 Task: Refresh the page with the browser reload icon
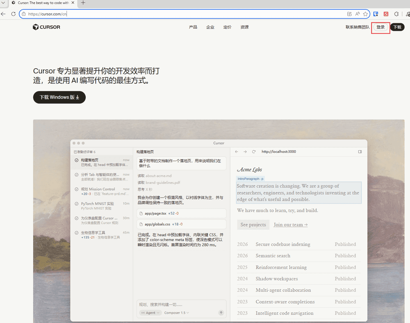(x=14, y=14)
